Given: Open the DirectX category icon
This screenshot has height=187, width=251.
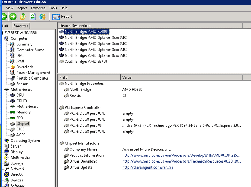Looking at the screenshot, I should tap(6, 174).
